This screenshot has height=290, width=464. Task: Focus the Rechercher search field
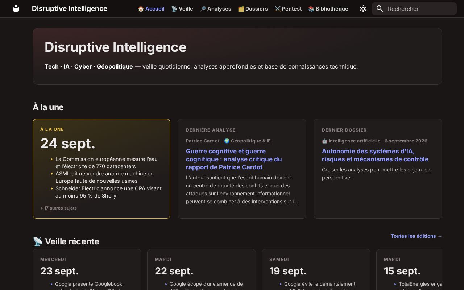tap(414, 9)
